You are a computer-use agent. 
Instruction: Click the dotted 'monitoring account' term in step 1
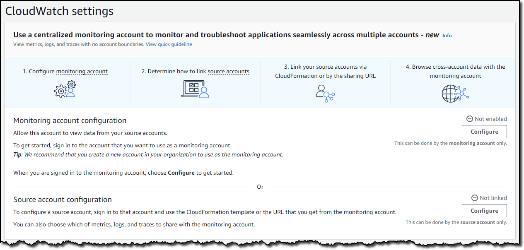click(x=82, y=71)
